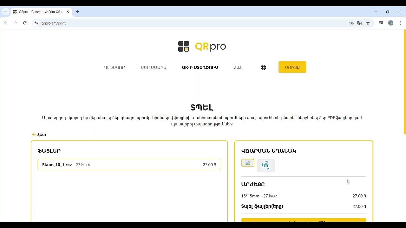Click the Հետ back link
406x228 pixels.
(39, 135)
